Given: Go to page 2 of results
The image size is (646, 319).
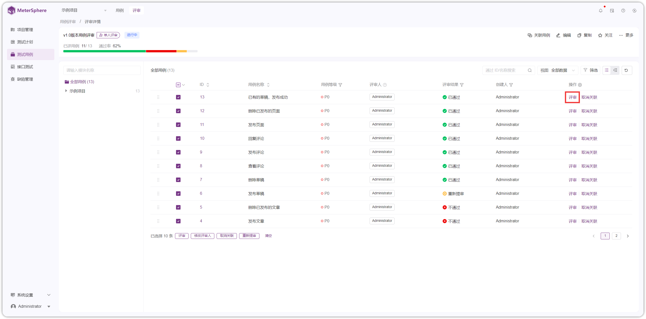Looking at the screenshot, I should point(616,236).
